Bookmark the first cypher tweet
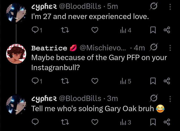Viewport: 180px width, 131px height. pyautogui.click(x=153, y=30)
